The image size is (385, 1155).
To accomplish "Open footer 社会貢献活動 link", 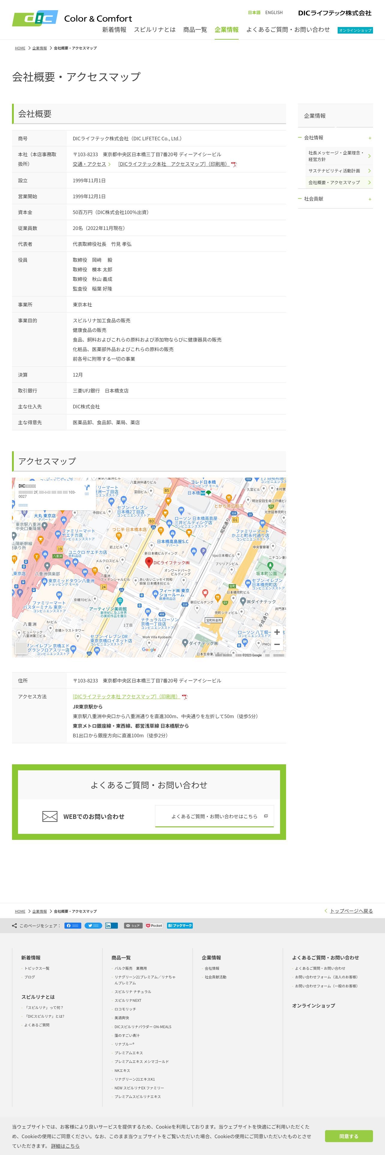I will tap(216, 977).
